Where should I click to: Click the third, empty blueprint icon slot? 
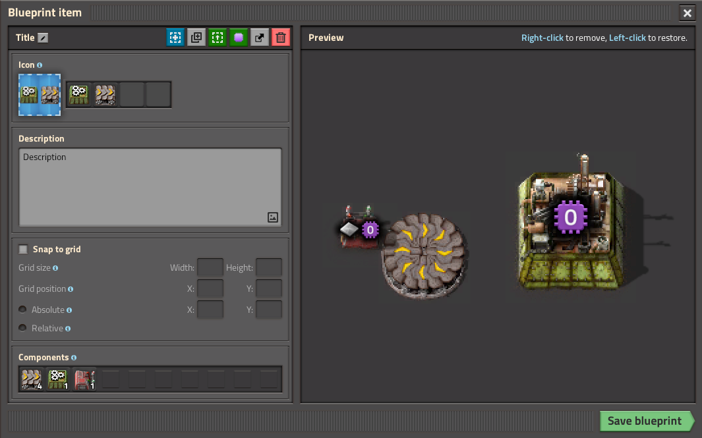pyautogui.click(x=132, y=95)
